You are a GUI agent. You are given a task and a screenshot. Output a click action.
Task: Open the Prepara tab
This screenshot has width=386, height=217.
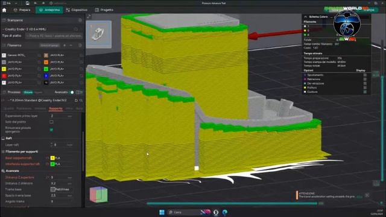pyautogui.click(x=22, y=10)
